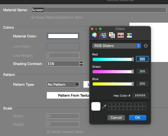Enable Retain Aspect Ratio checkbox

coord(49,132)
